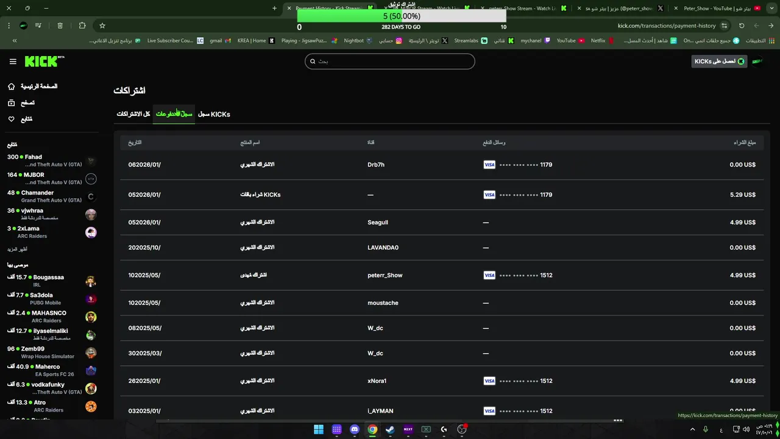Open the Netflix bookmark
This screenshot has width=780, height=439.
click(602, 41)
